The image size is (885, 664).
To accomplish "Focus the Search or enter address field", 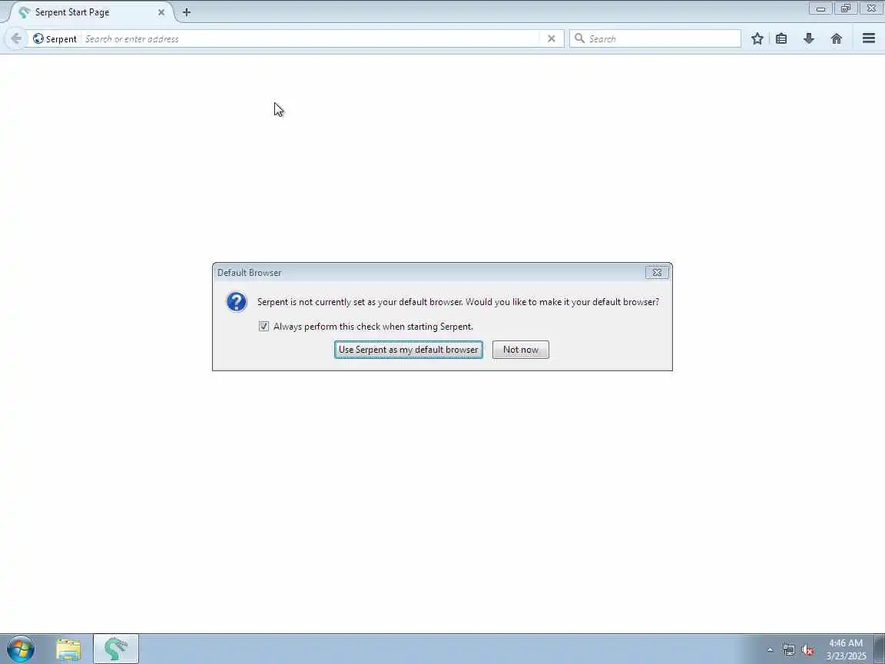I will click(310, 39).
